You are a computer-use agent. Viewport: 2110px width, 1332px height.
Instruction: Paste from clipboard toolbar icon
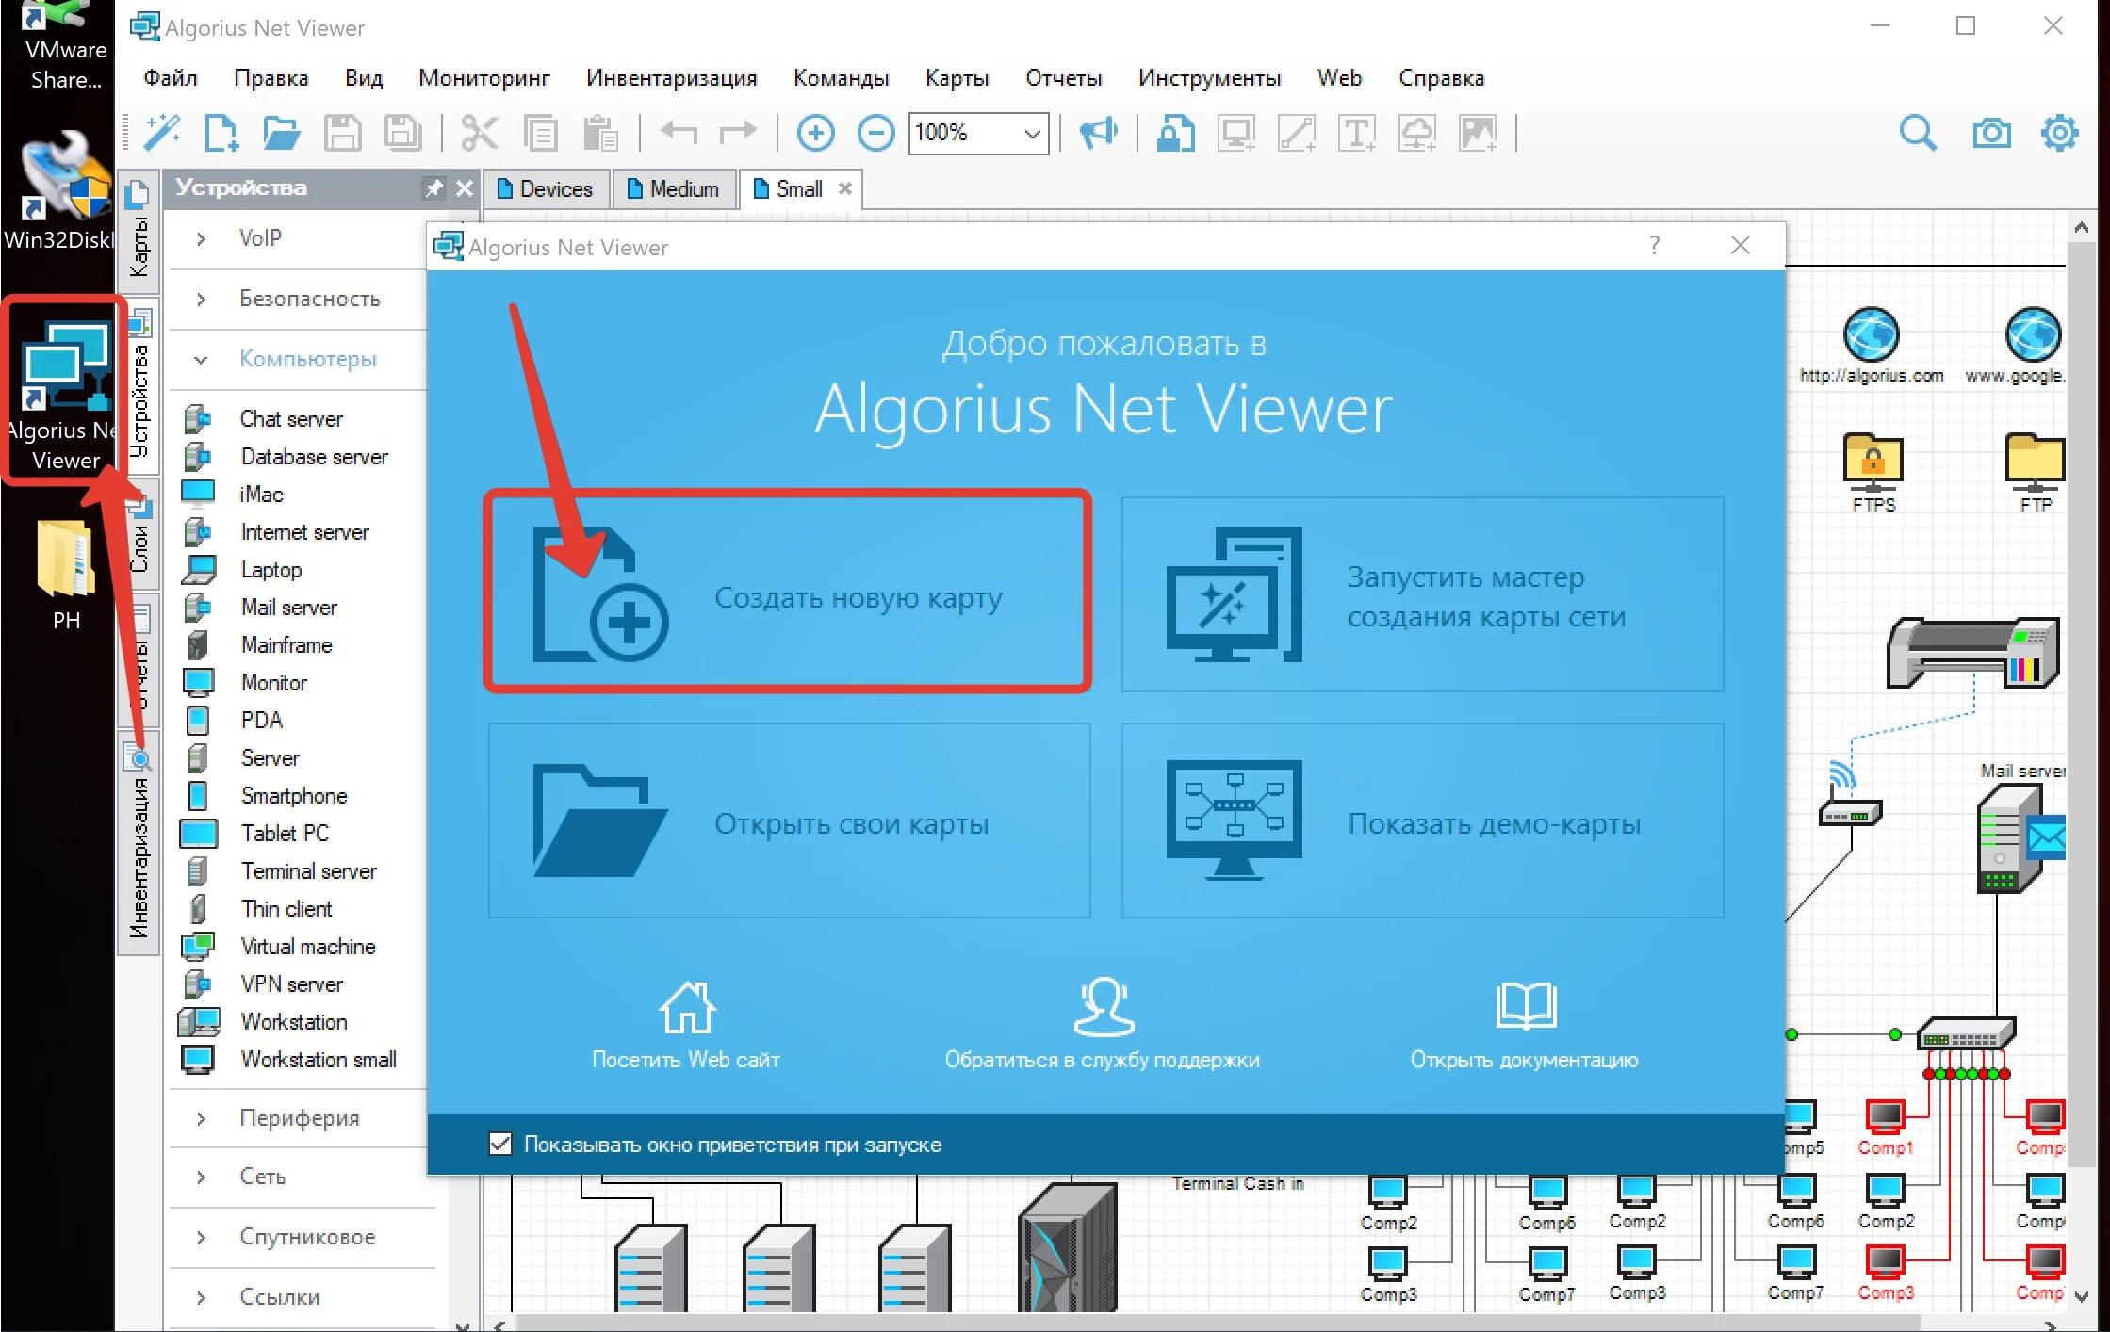pos(600,133)
